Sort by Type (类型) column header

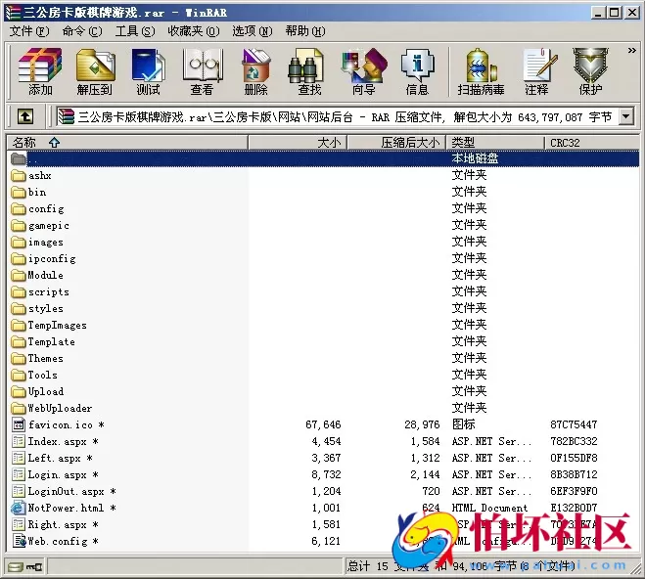click(495, 143)
